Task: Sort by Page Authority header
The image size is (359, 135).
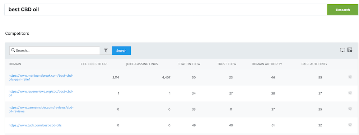Action: 314,64
